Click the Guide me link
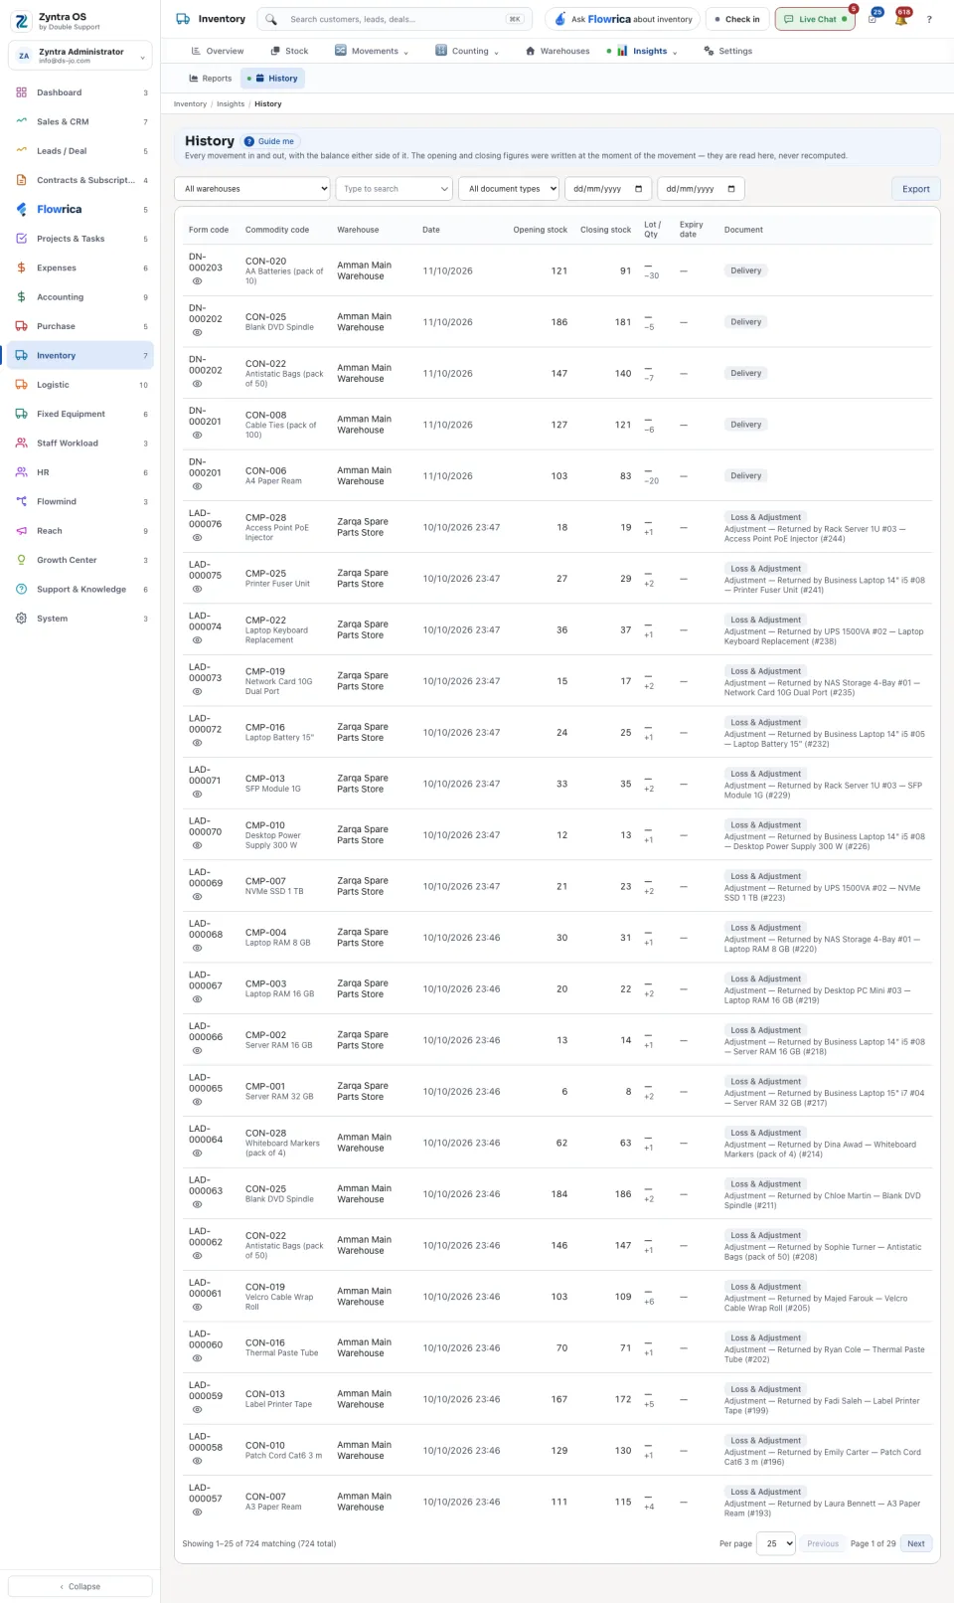954x1603 pixels. click(x=270, y=141)
